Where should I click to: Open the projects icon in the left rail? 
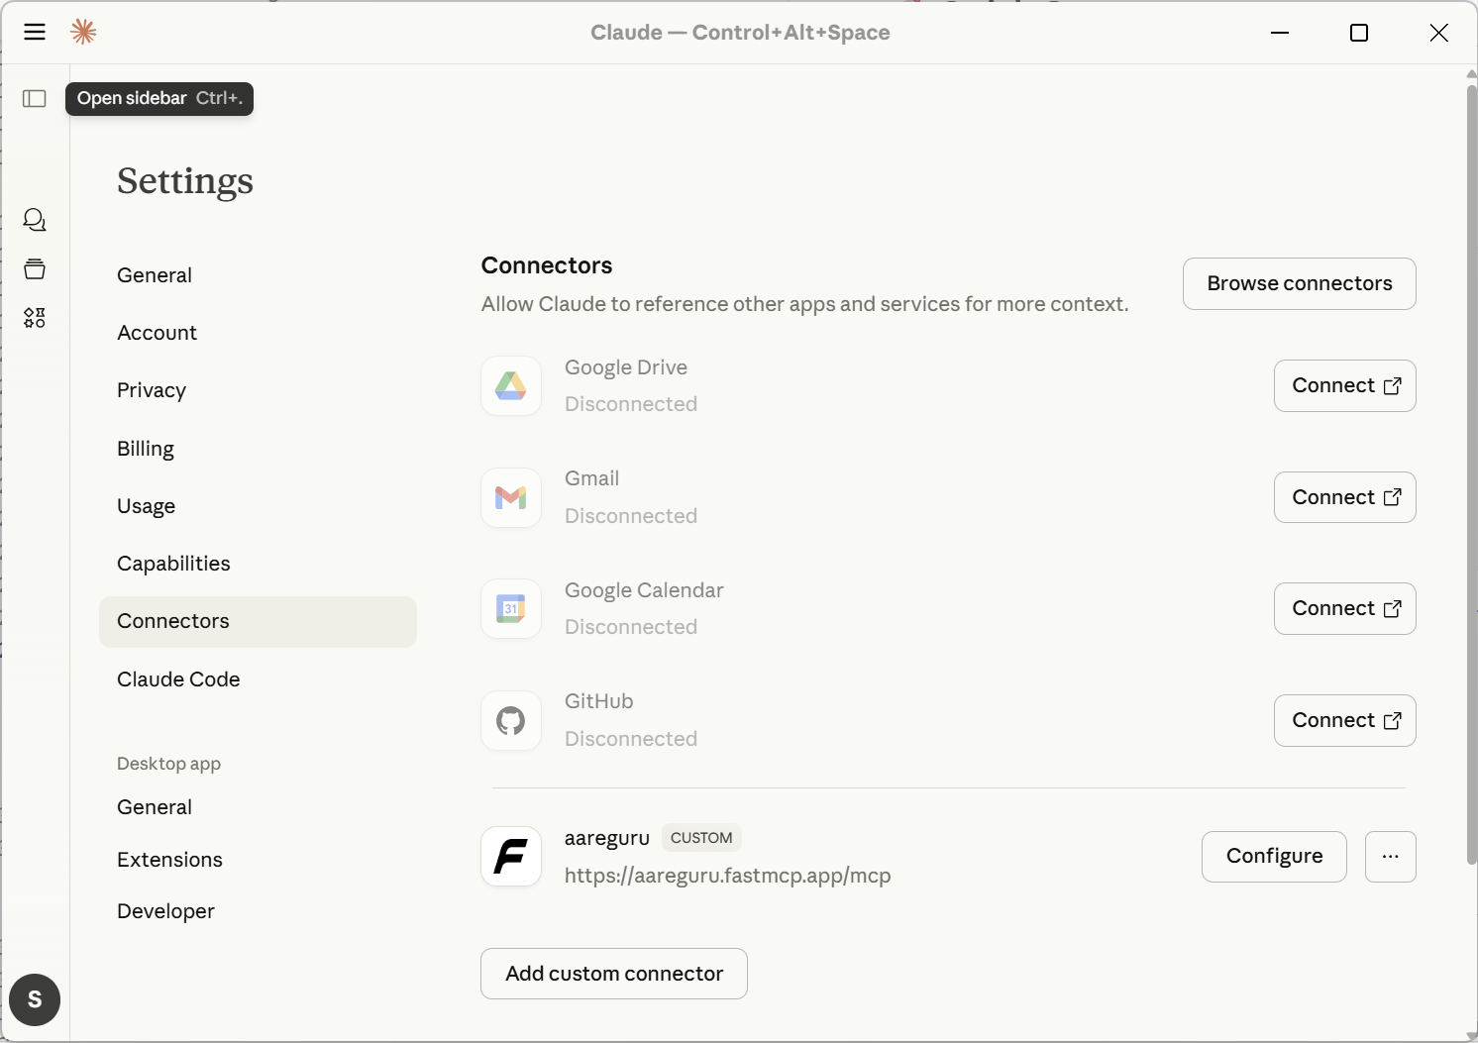pos(35,268)
